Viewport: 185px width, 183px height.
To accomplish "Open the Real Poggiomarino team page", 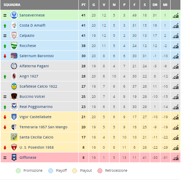I will click(x=36, y=107).
